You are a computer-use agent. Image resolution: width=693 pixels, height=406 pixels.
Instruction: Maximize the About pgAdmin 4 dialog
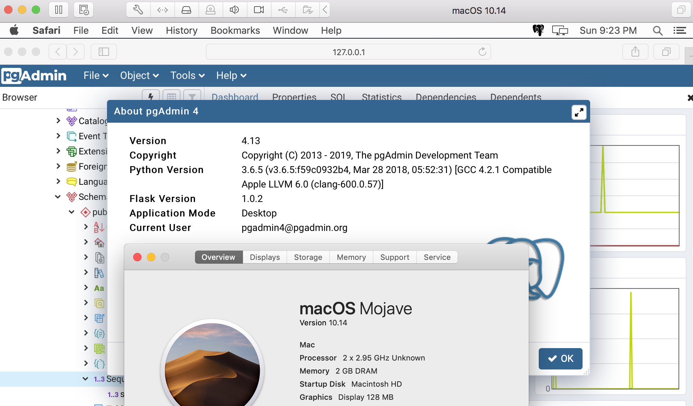(579, 112)
